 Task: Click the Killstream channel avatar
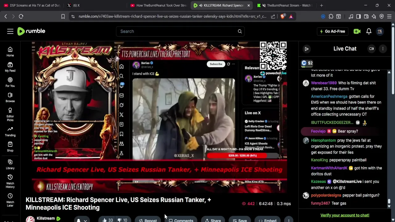point(30,219)
